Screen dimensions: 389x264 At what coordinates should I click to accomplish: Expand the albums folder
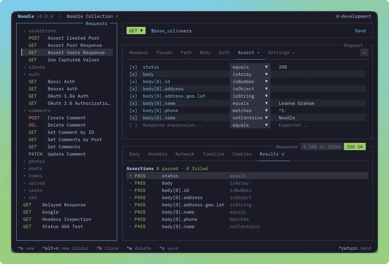34,67
